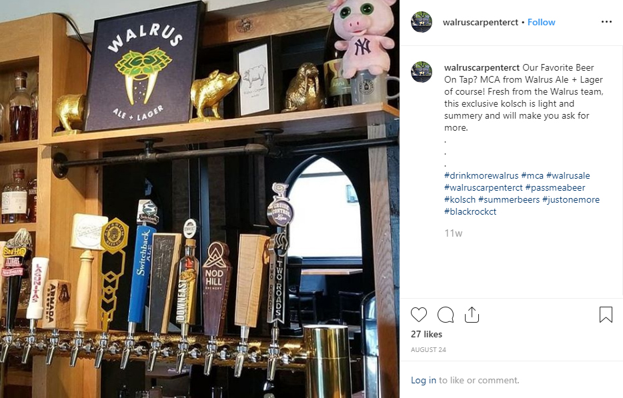Open the #mca hashtag
The width and height of the screenshot is (623, 398).
(532, 175)
